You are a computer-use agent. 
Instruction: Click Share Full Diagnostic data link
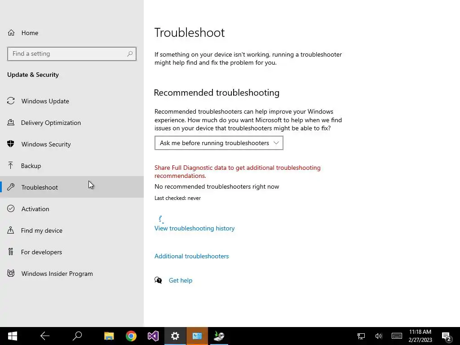[237, 172]
